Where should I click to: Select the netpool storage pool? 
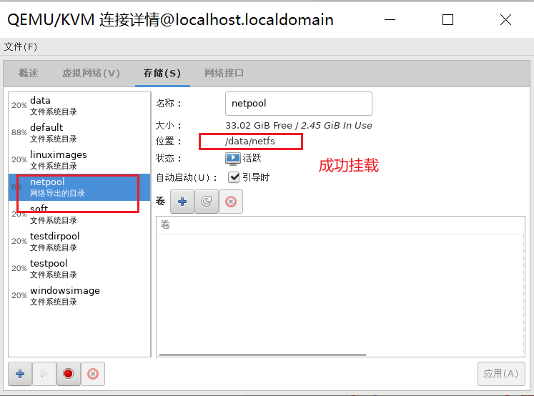click(x=79, y=187)
